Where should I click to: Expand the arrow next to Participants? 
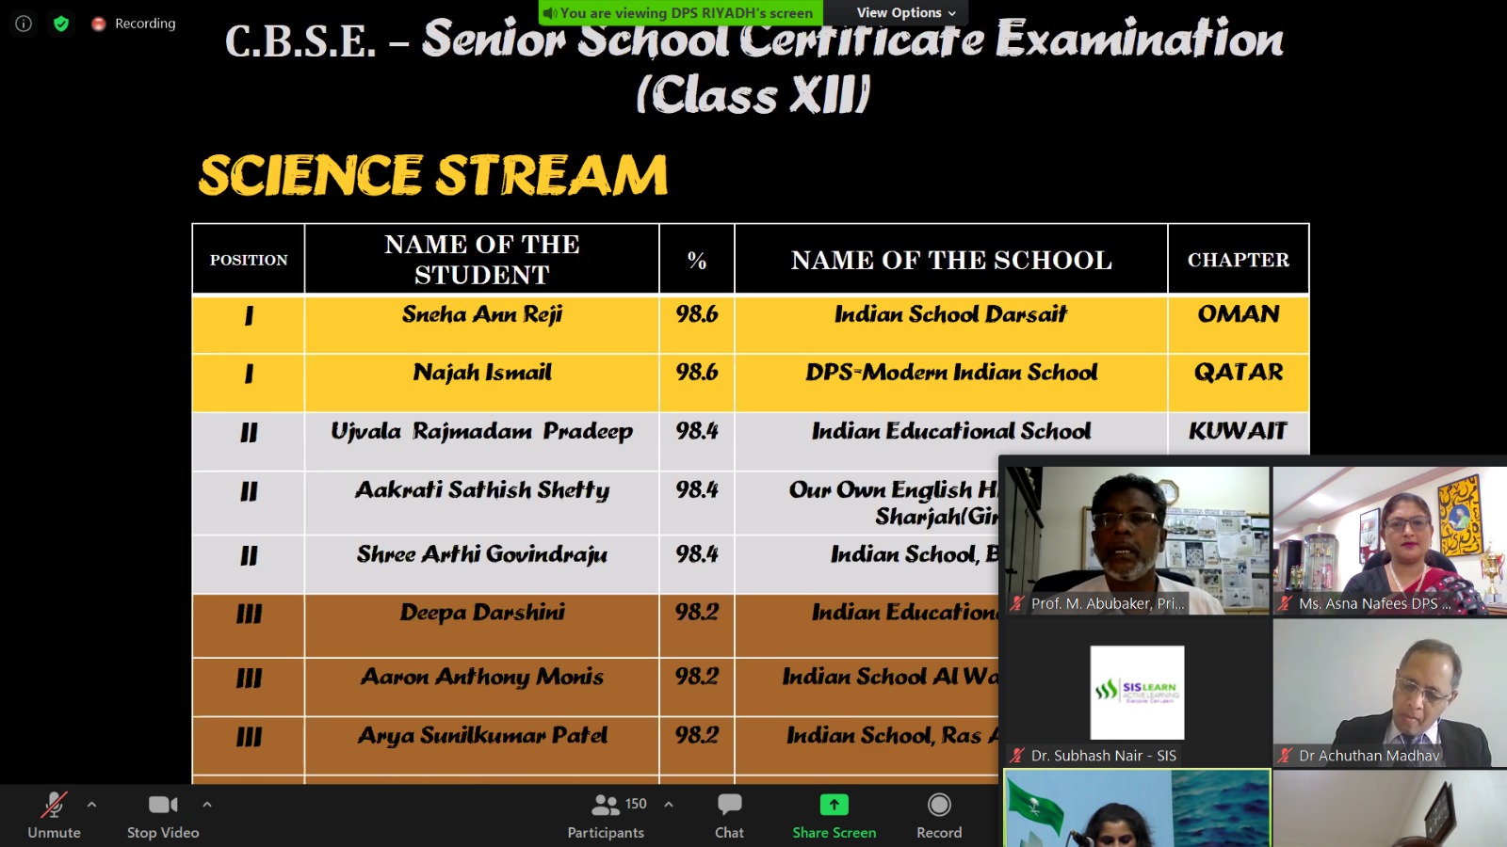[x=669, y=805]
